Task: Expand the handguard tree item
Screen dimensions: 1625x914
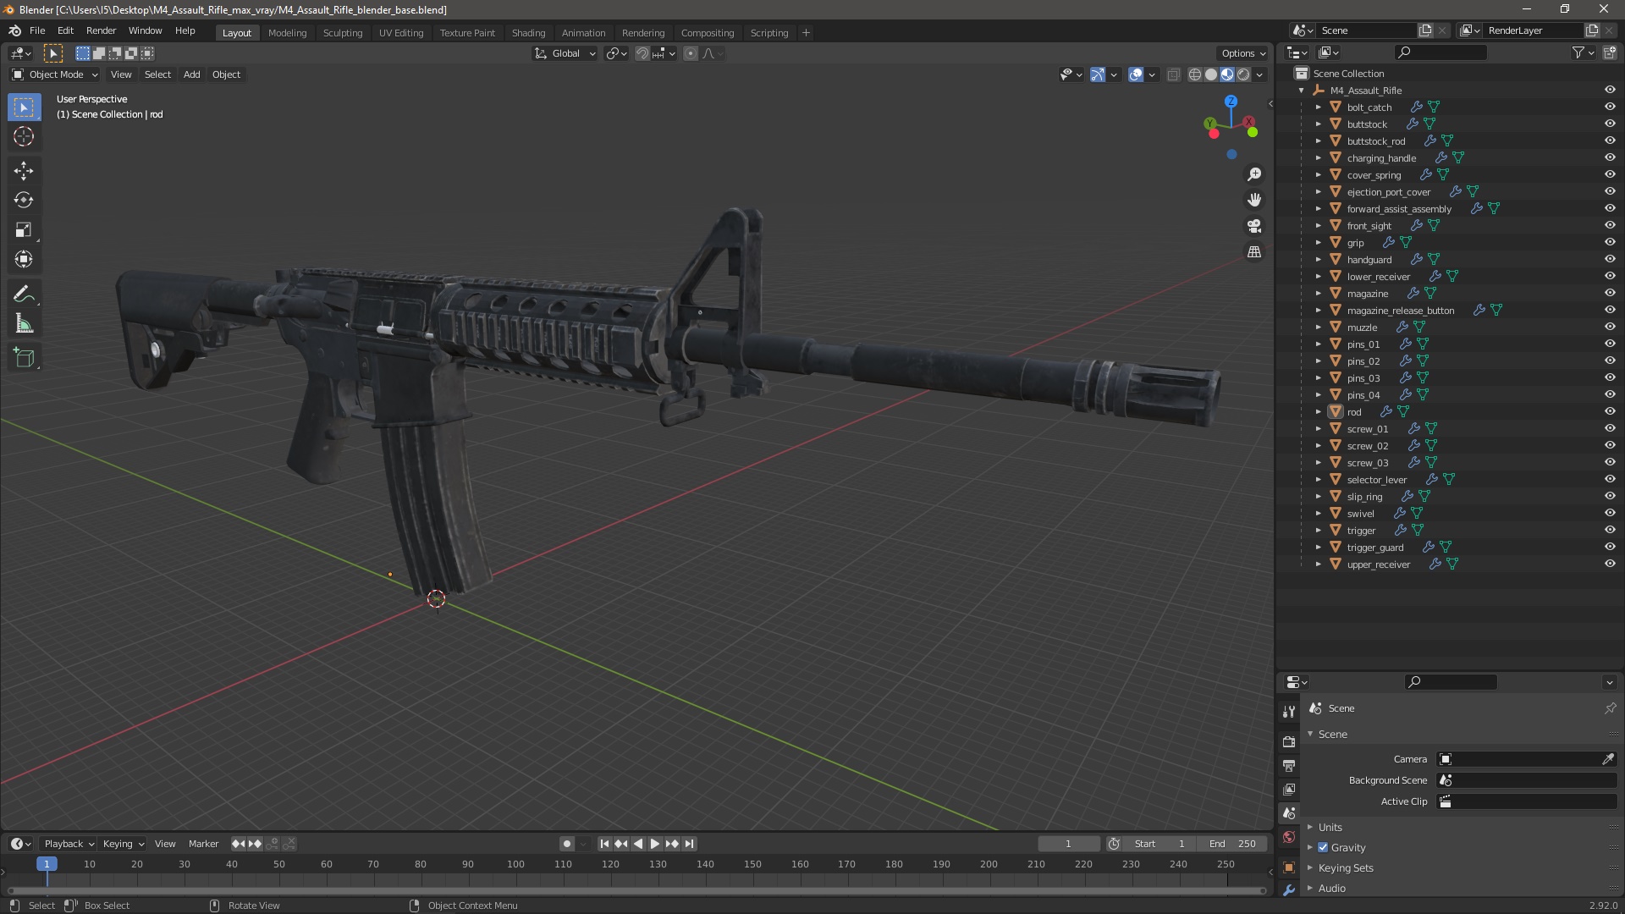Action: (x=1318, y=260)
